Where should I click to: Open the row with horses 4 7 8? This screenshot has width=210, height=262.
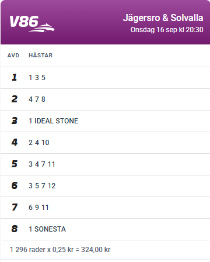[x=105, y=99]
